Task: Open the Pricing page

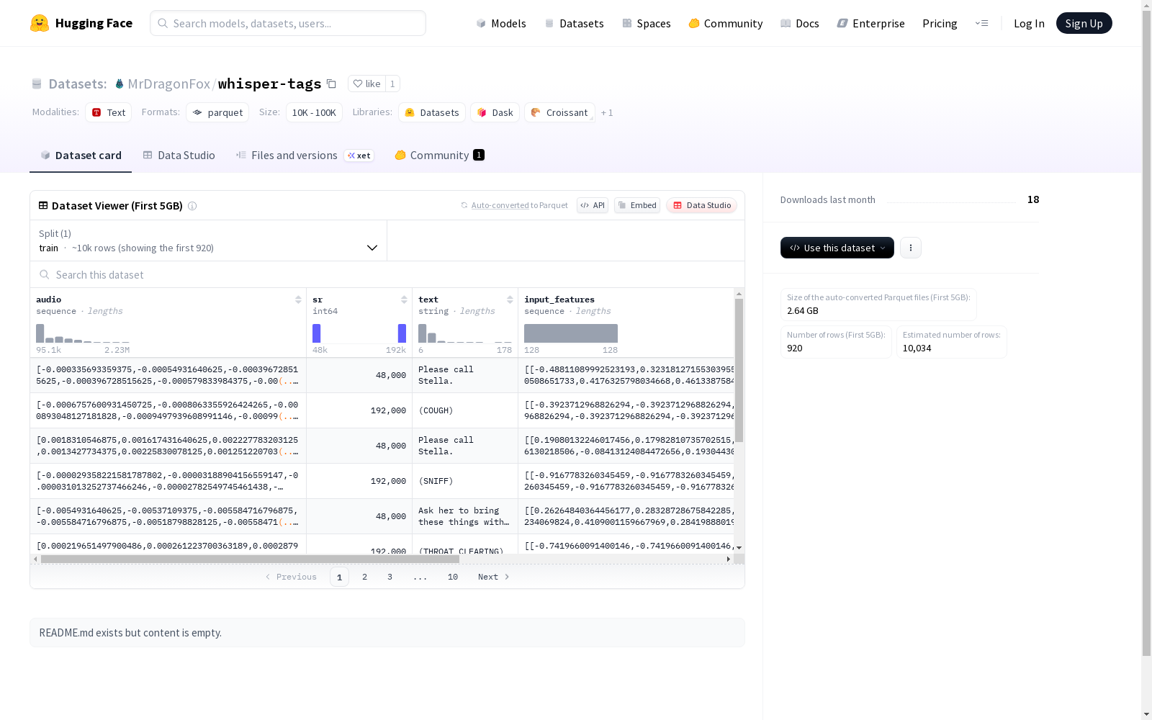Action: (x=940, y=23)
